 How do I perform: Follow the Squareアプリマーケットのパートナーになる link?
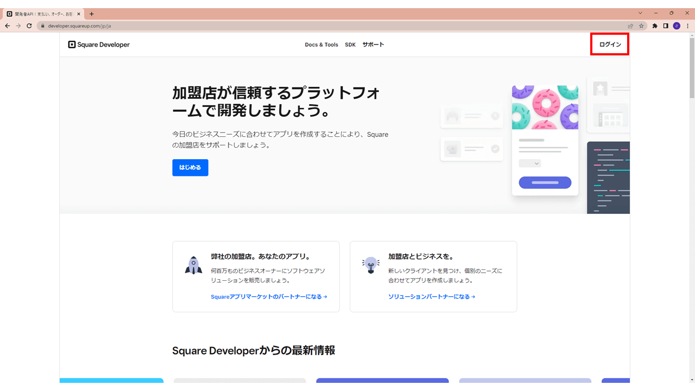269,297
